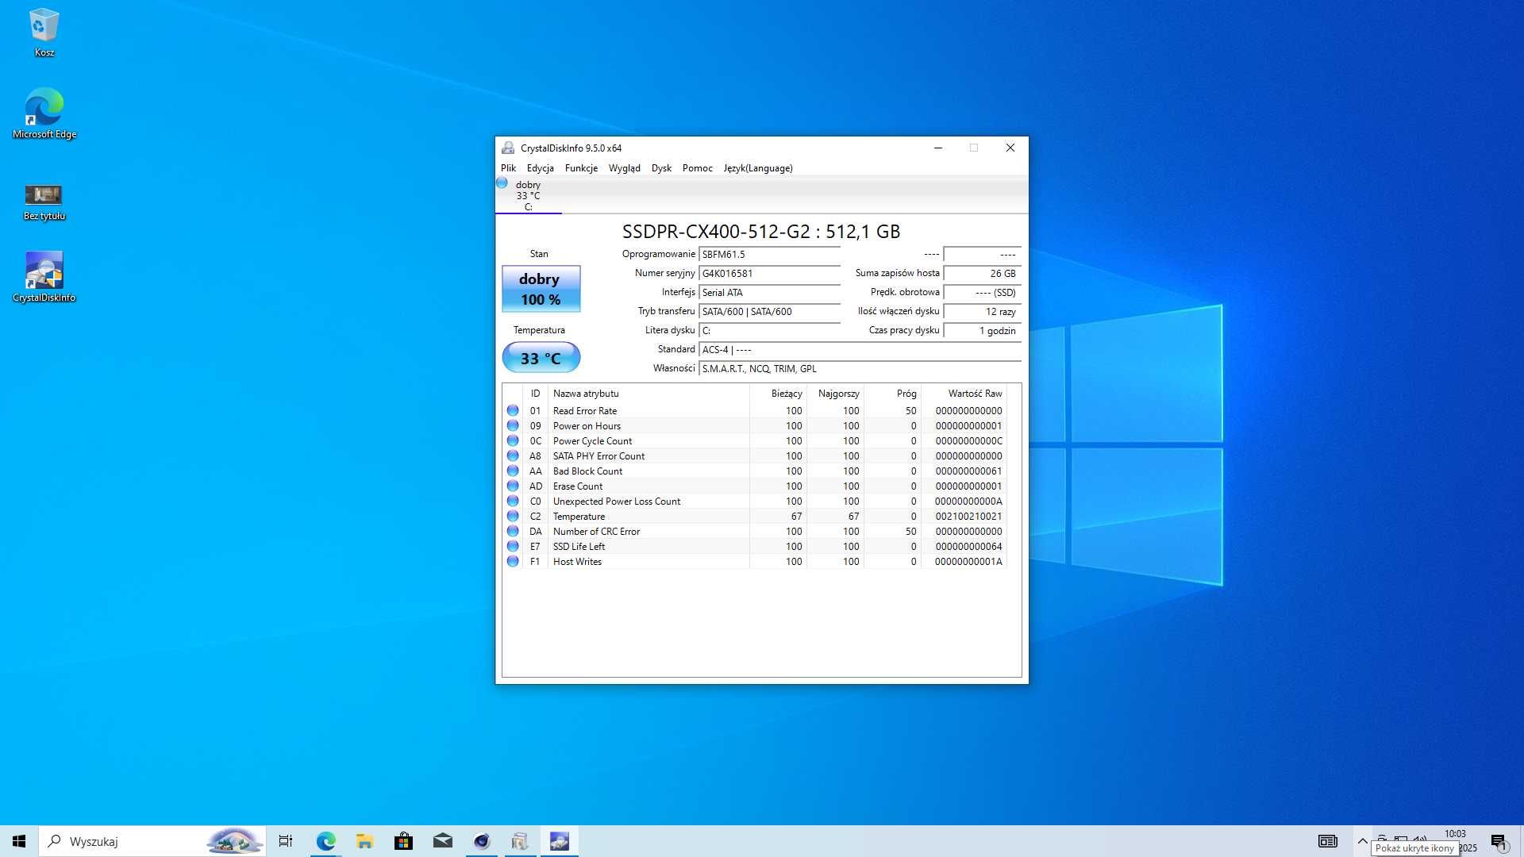Click the firmware field SBFM61.5
This screenshot has height=857, width=1524.
(x=769, y=255)
